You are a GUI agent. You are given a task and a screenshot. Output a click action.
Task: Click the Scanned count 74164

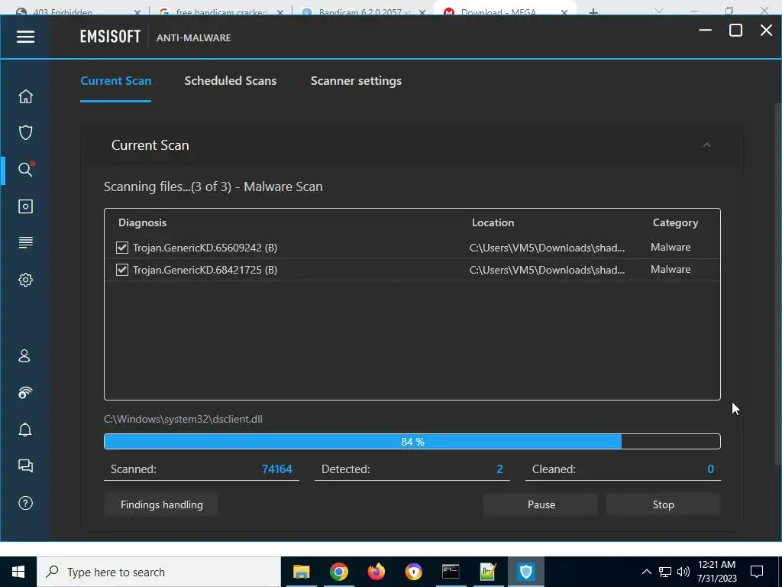(x=276, y=469)
